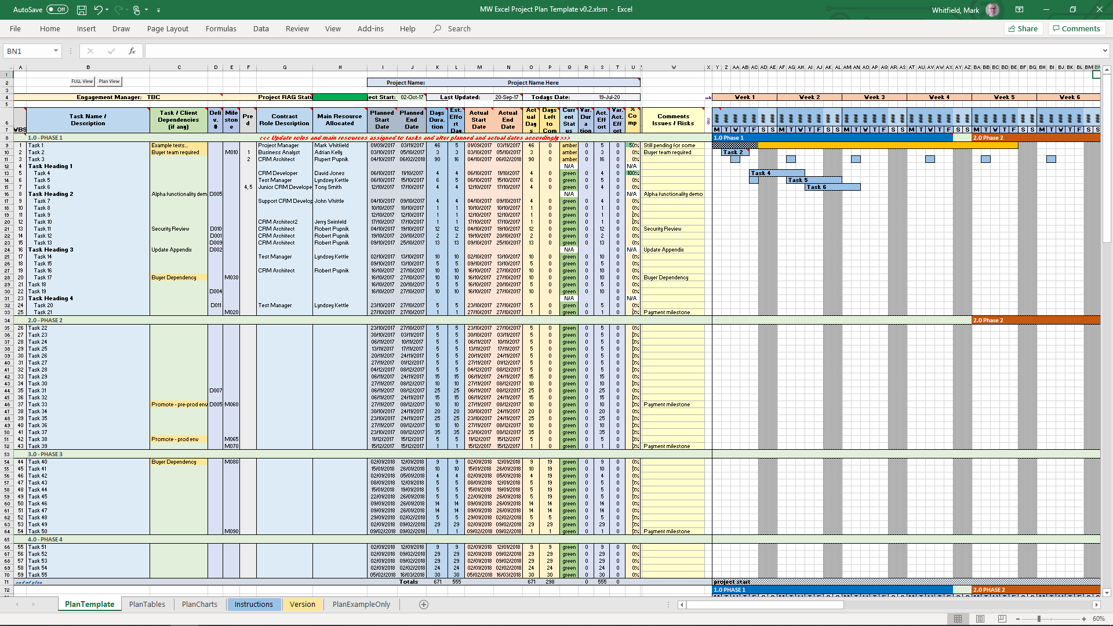Open the Formulas ribbon tab
This screenshot has width=1113, height=626.
221,28
